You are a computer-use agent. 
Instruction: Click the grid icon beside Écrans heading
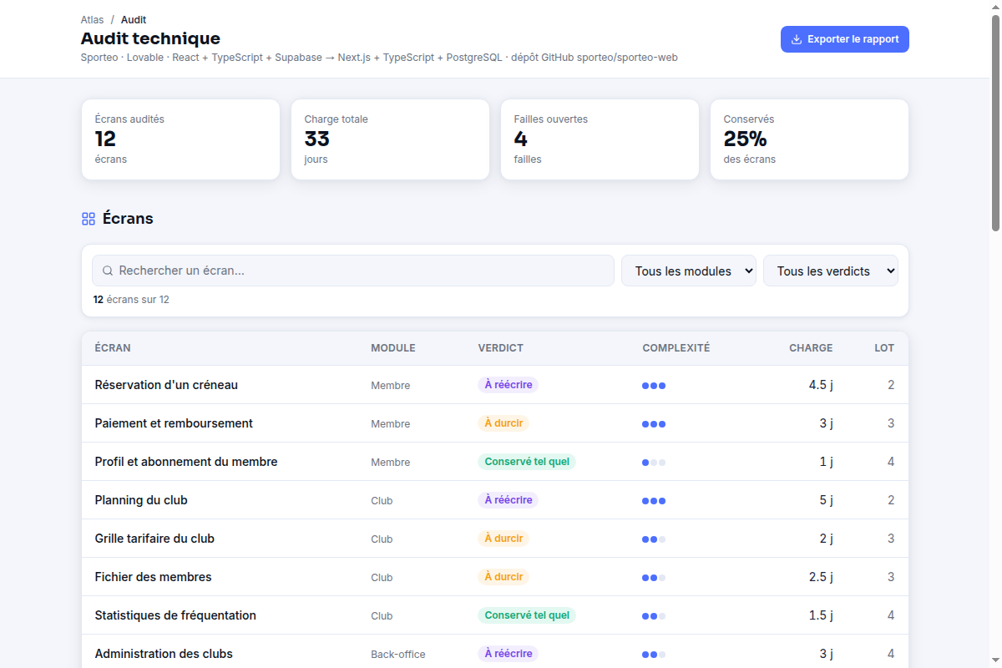point(89,219)
